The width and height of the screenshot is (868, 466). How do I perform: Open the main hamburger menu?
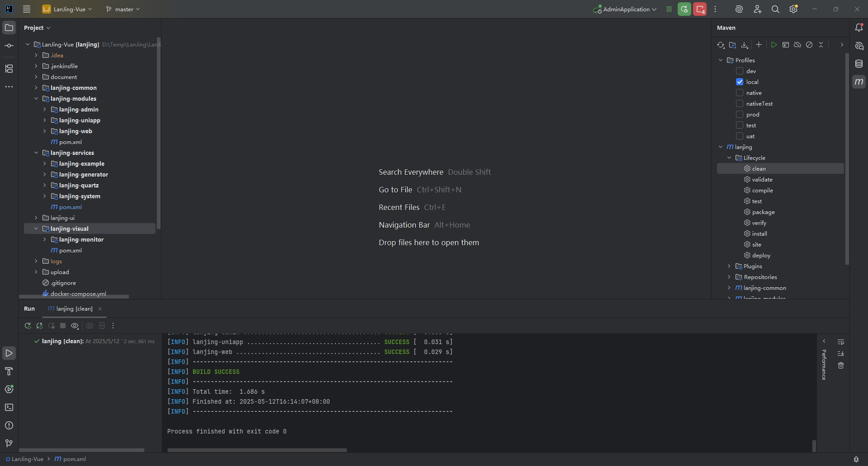[27, 9]
